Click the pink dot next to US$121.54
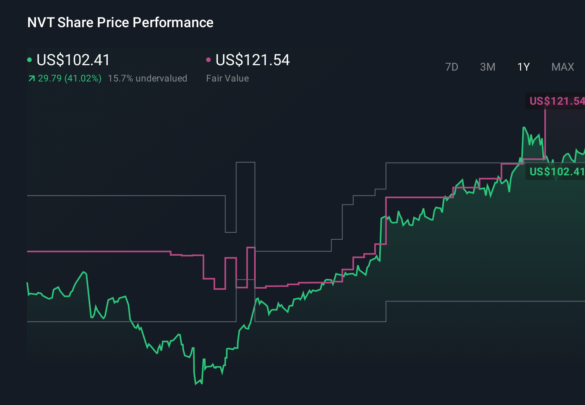This screenshot has height=405, width=585. coord(209,60)
